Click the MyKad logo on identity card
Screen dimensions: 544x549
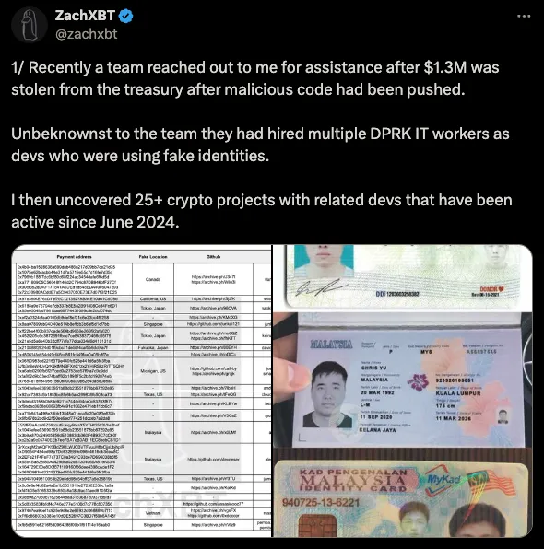coord(443,480)
